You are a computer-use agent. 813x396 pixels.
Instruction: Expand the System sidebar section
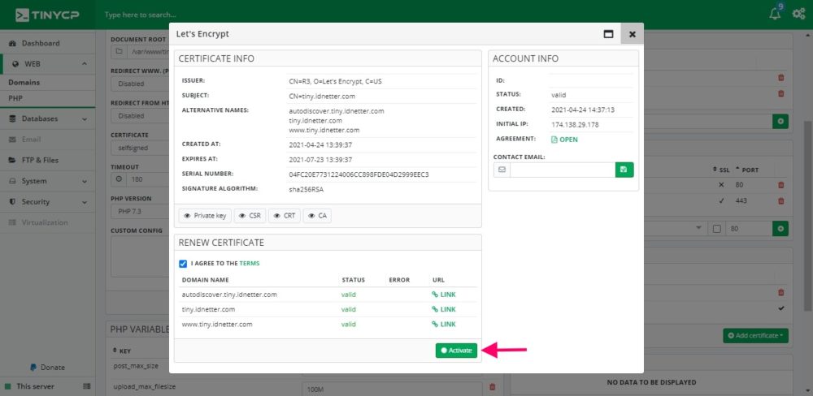point(48,181)
